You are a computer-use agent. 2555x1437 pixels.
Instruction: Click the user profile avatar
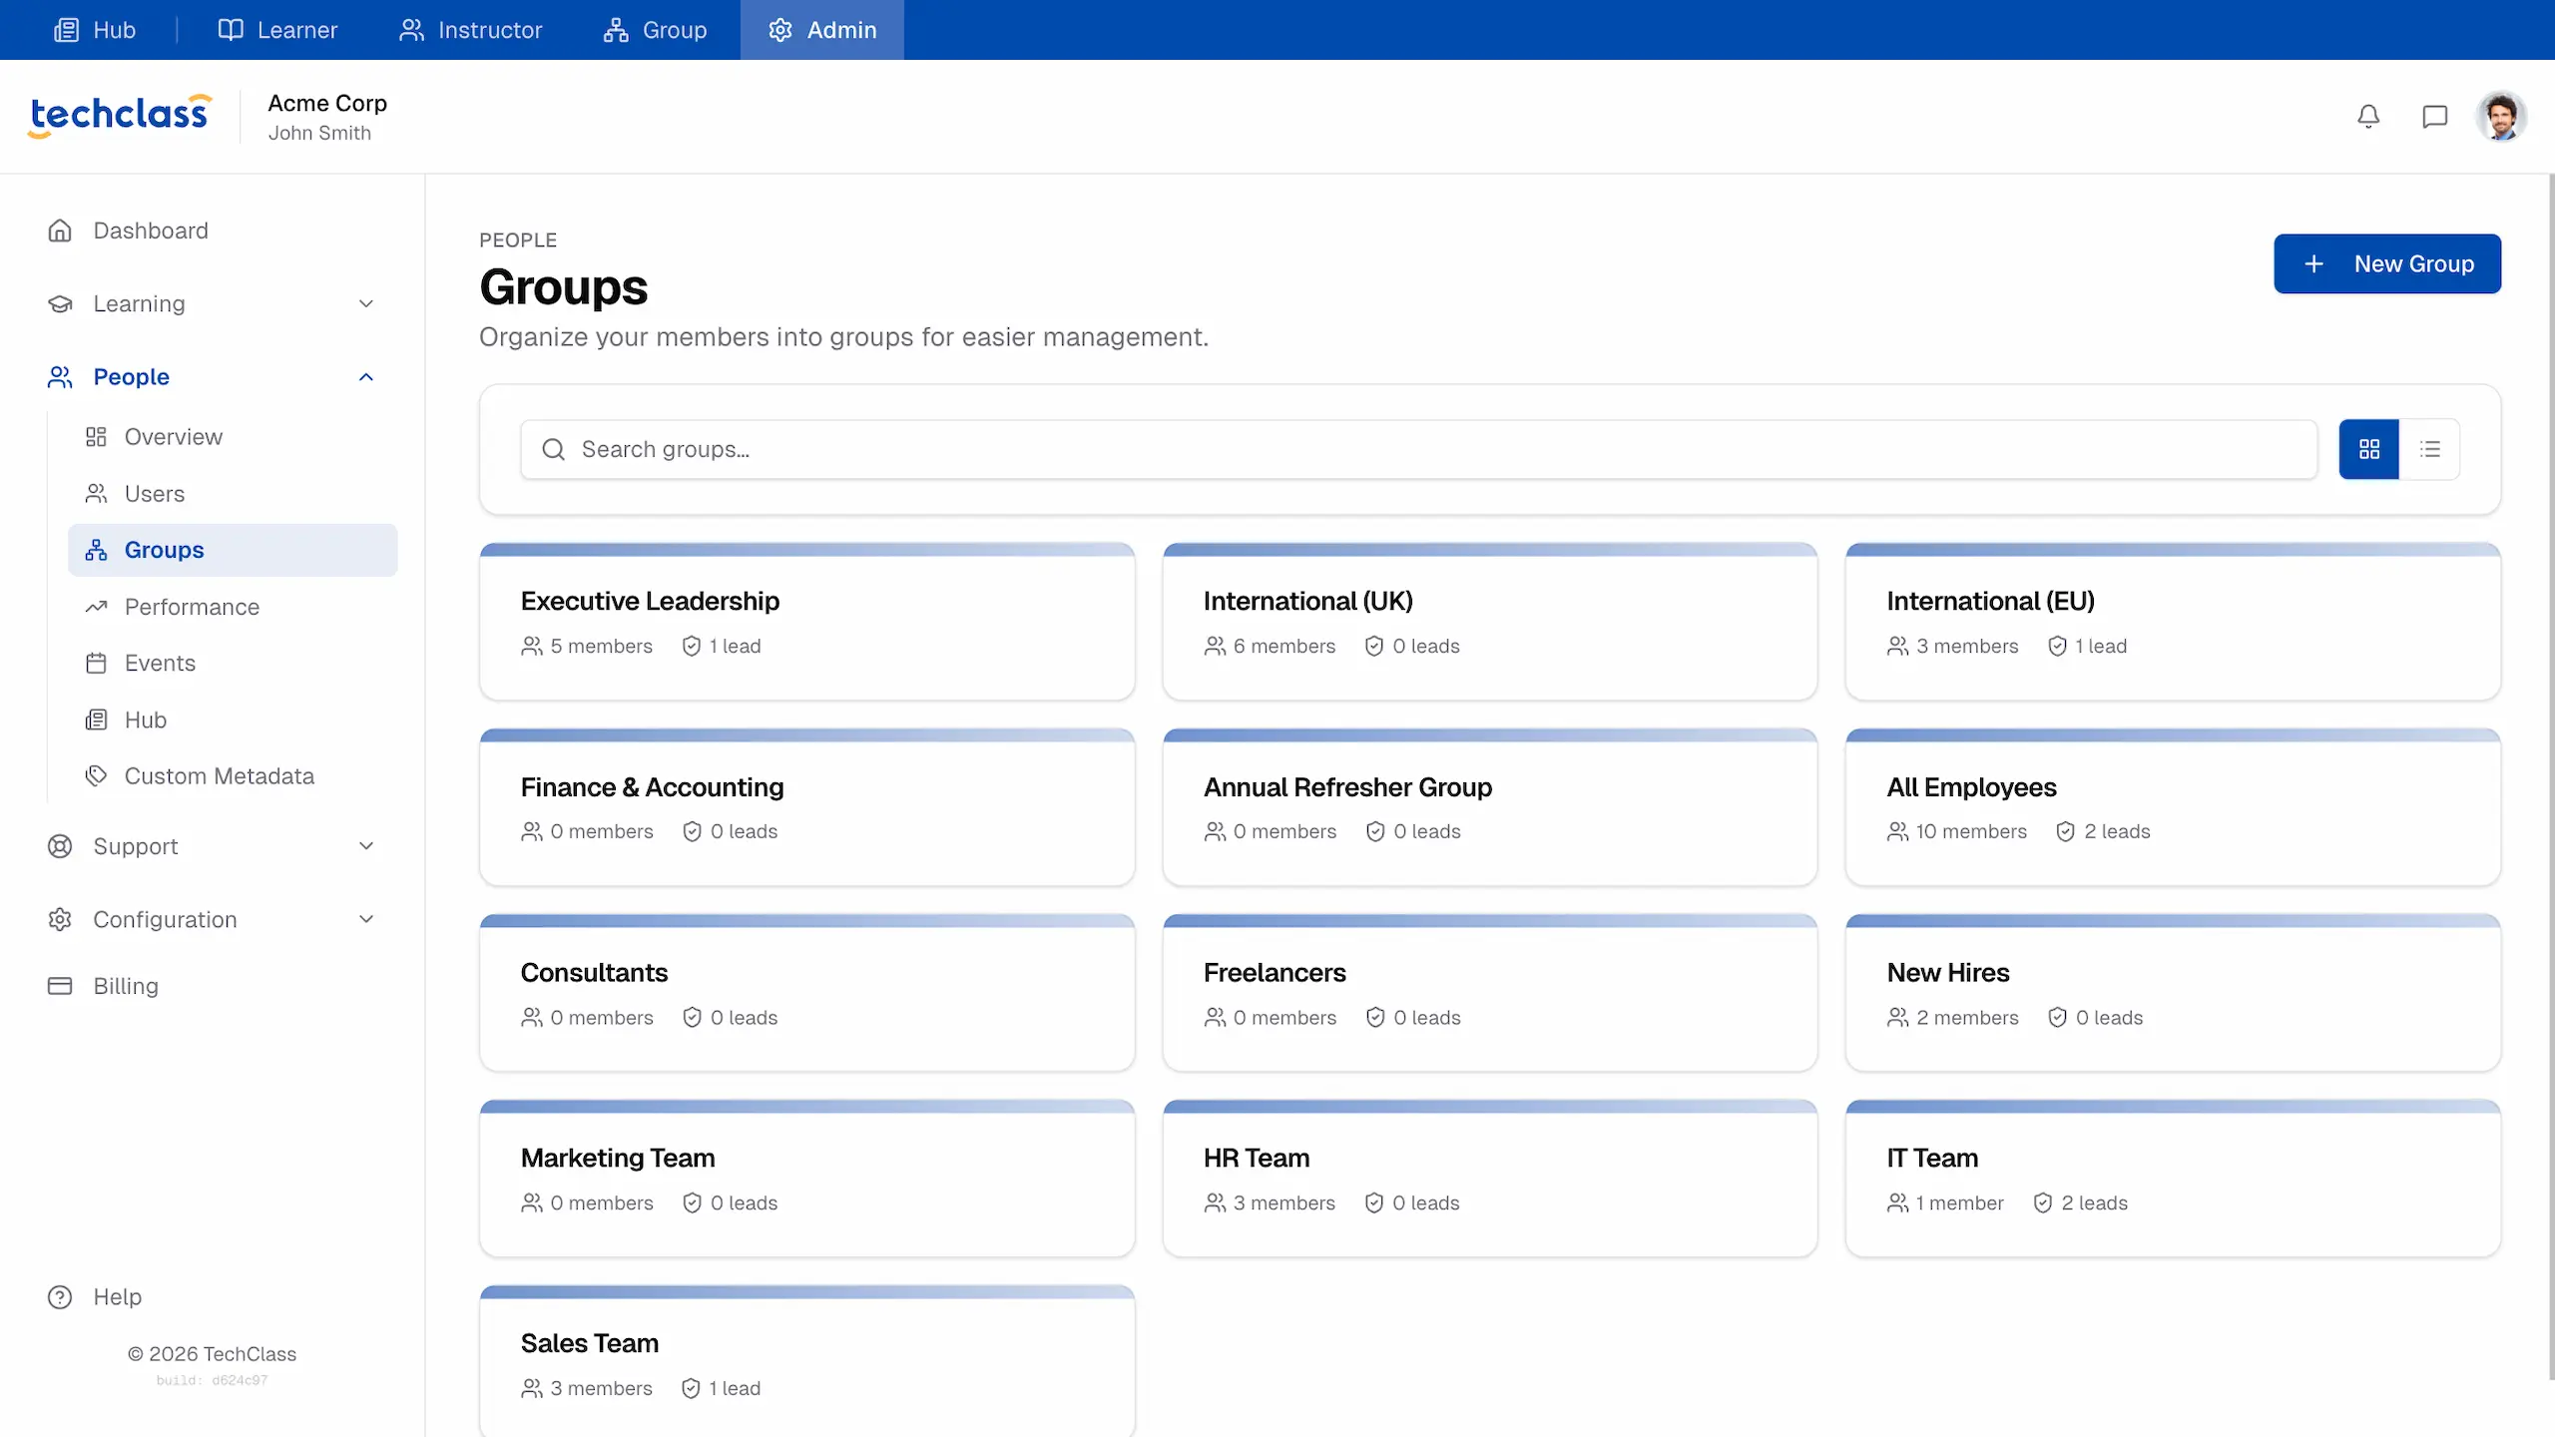pyautogui.click(x=2500, y=117)
